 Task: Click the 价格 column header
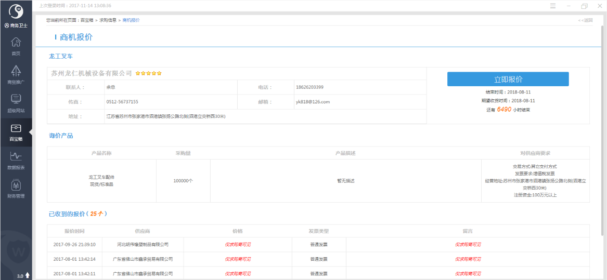pyautogui.click(x=238, y=231)
